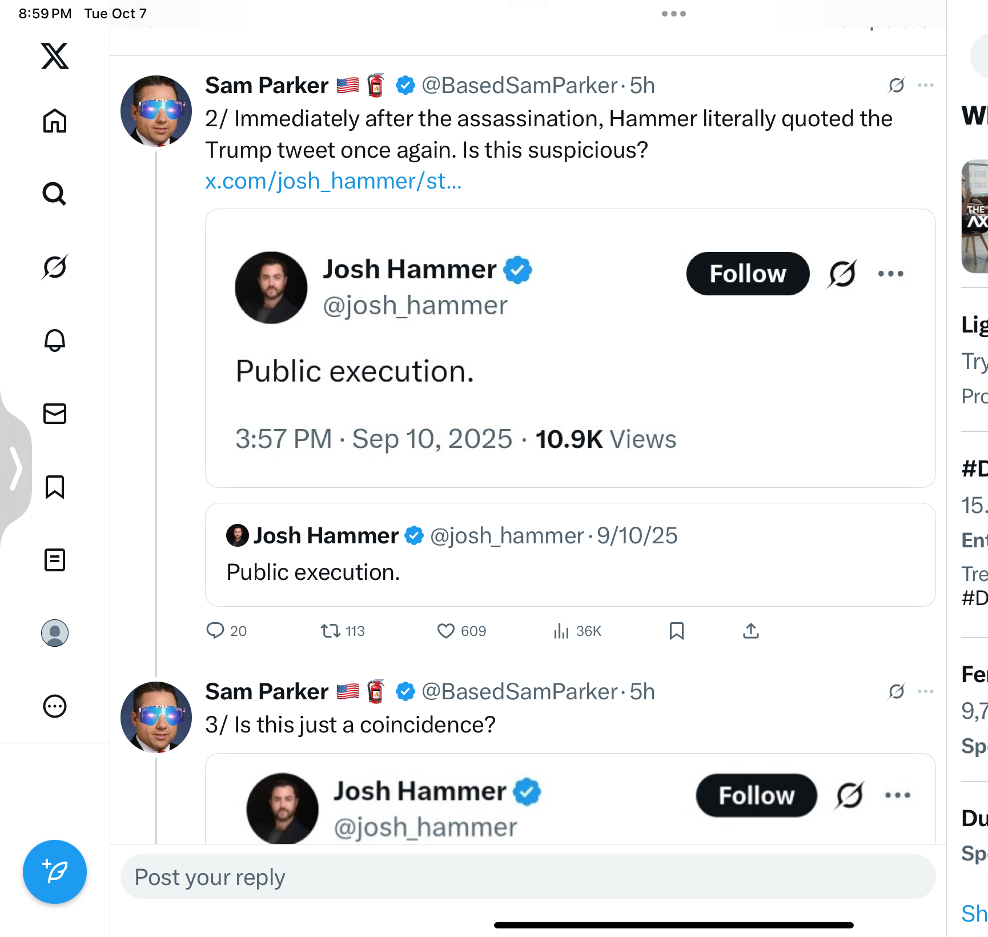The image size is (988, 937).
Task: Expand the More menu in sidebar
Action: (55, 706)
